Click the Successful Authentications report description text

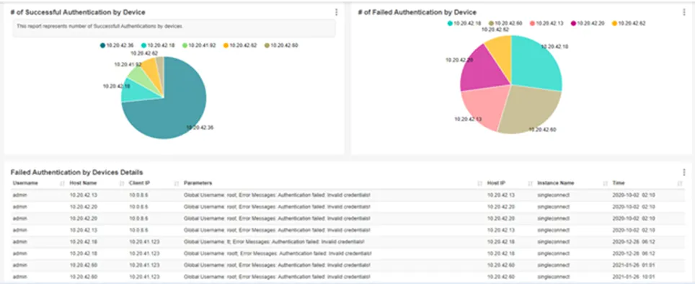tap(99, 27)
